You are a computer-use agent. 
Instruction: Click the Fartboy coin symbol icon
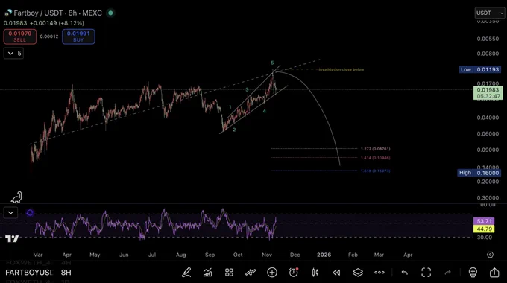tap(8, 13)
